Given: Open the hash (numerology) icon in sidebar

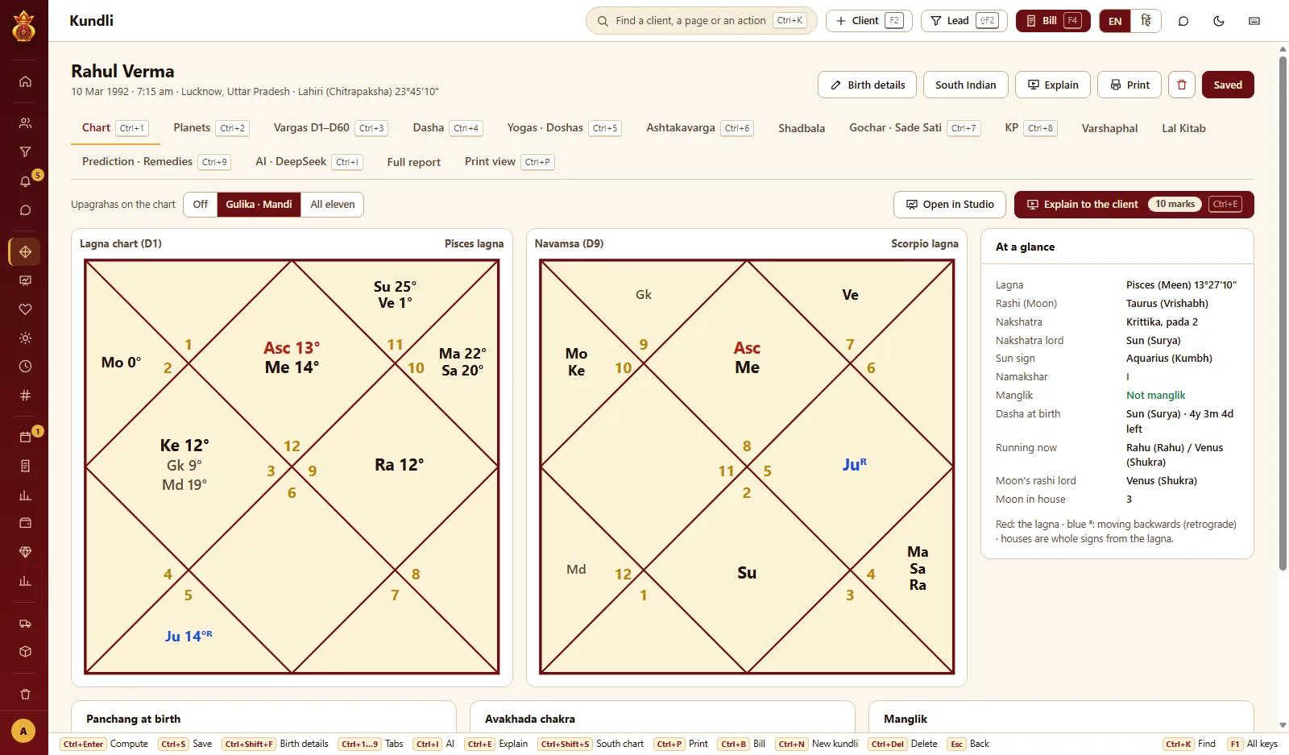Looking at the screenshot, I should pos(25,396).
